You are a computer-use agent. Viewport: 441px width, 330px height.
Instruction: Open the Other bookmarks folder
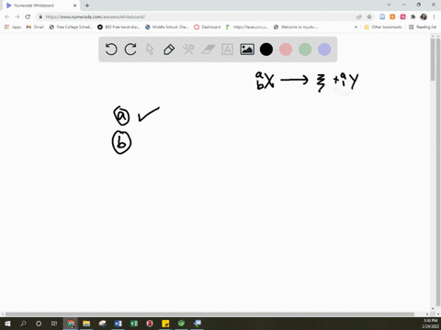click(x=383, y=27)
